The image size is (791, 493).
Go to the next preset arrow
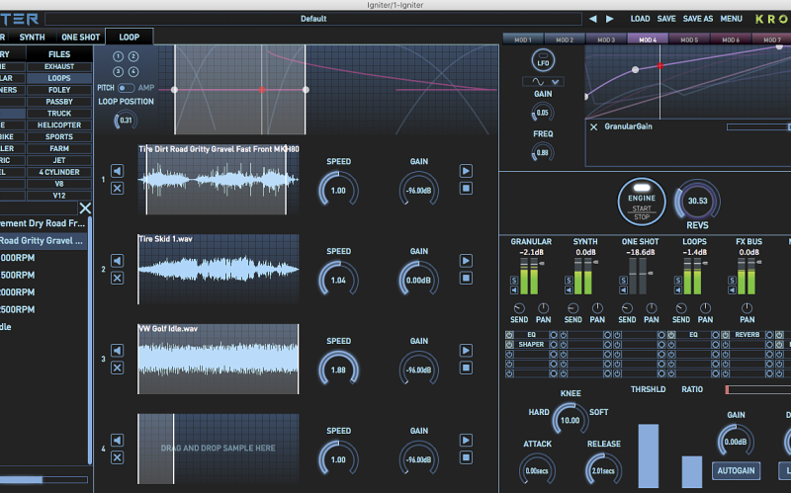[609, 19]
